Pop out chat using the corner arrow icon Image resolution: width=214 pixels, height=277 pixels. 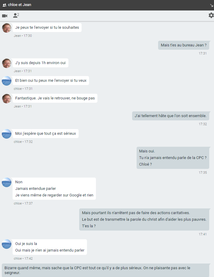[212, 5]
